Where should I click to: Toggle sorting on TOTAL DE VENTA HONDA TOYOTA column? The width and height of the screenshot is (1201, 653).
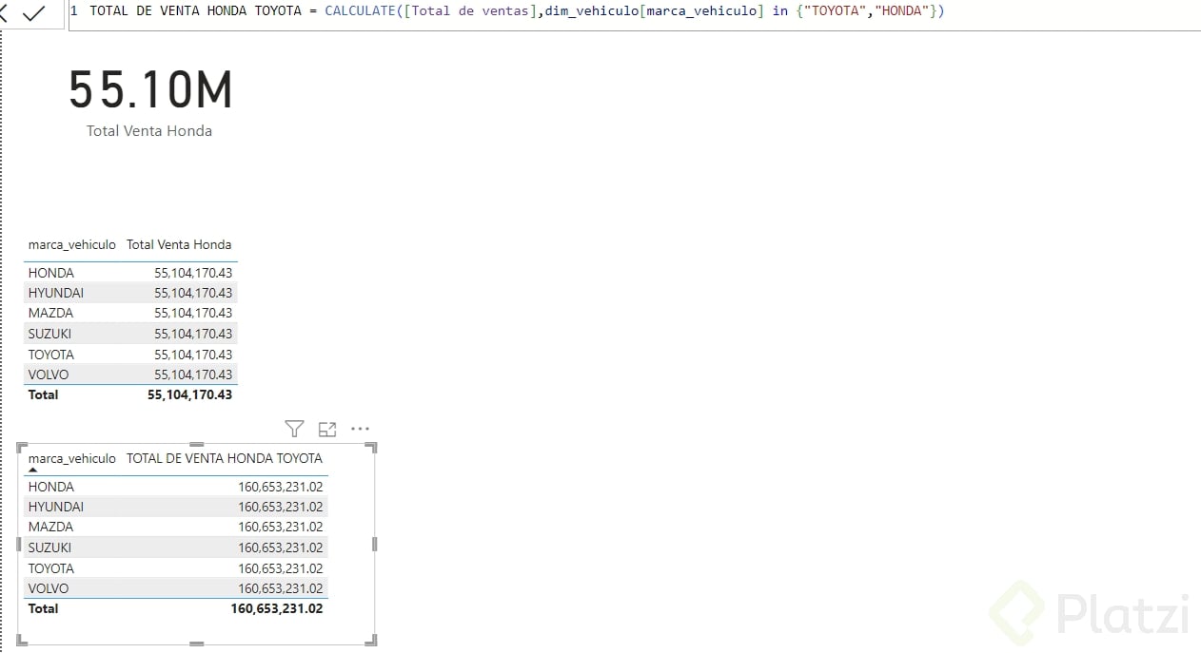pyautogui.click(x=225, y=458)
